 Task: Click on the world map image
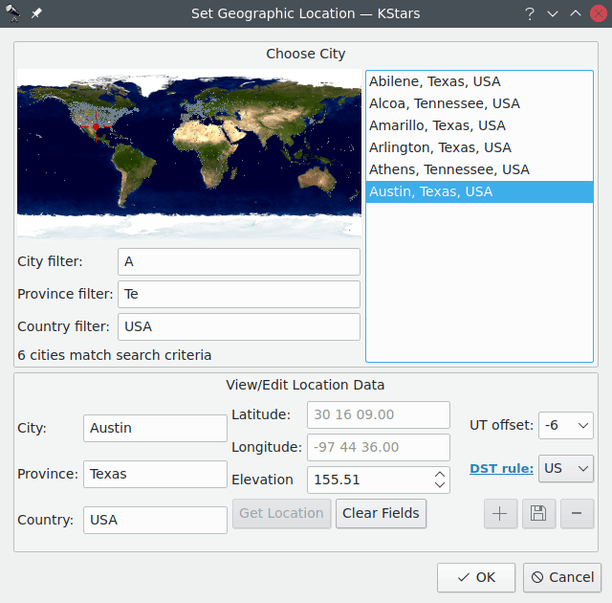pos(189,153)
